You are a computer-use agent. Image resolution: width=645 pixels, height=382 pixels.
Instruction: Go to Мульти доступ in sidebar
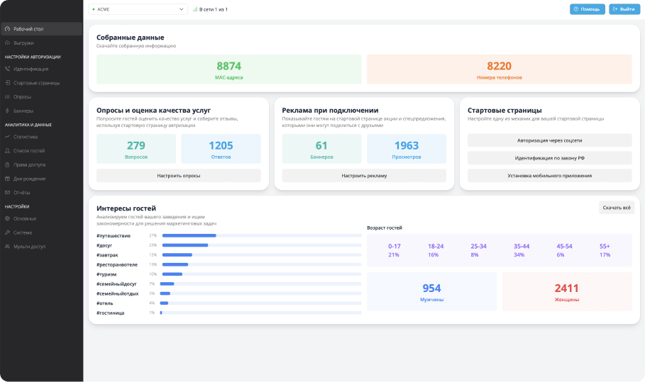[x=29, y=247]
